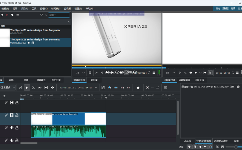
Task: Click the fit zoom icon in clip monitor
Action: [90, 73]
